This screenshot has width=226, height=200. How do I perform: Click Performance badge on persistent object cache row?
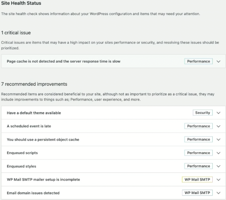pyautogui.click(x=198, y=139)
